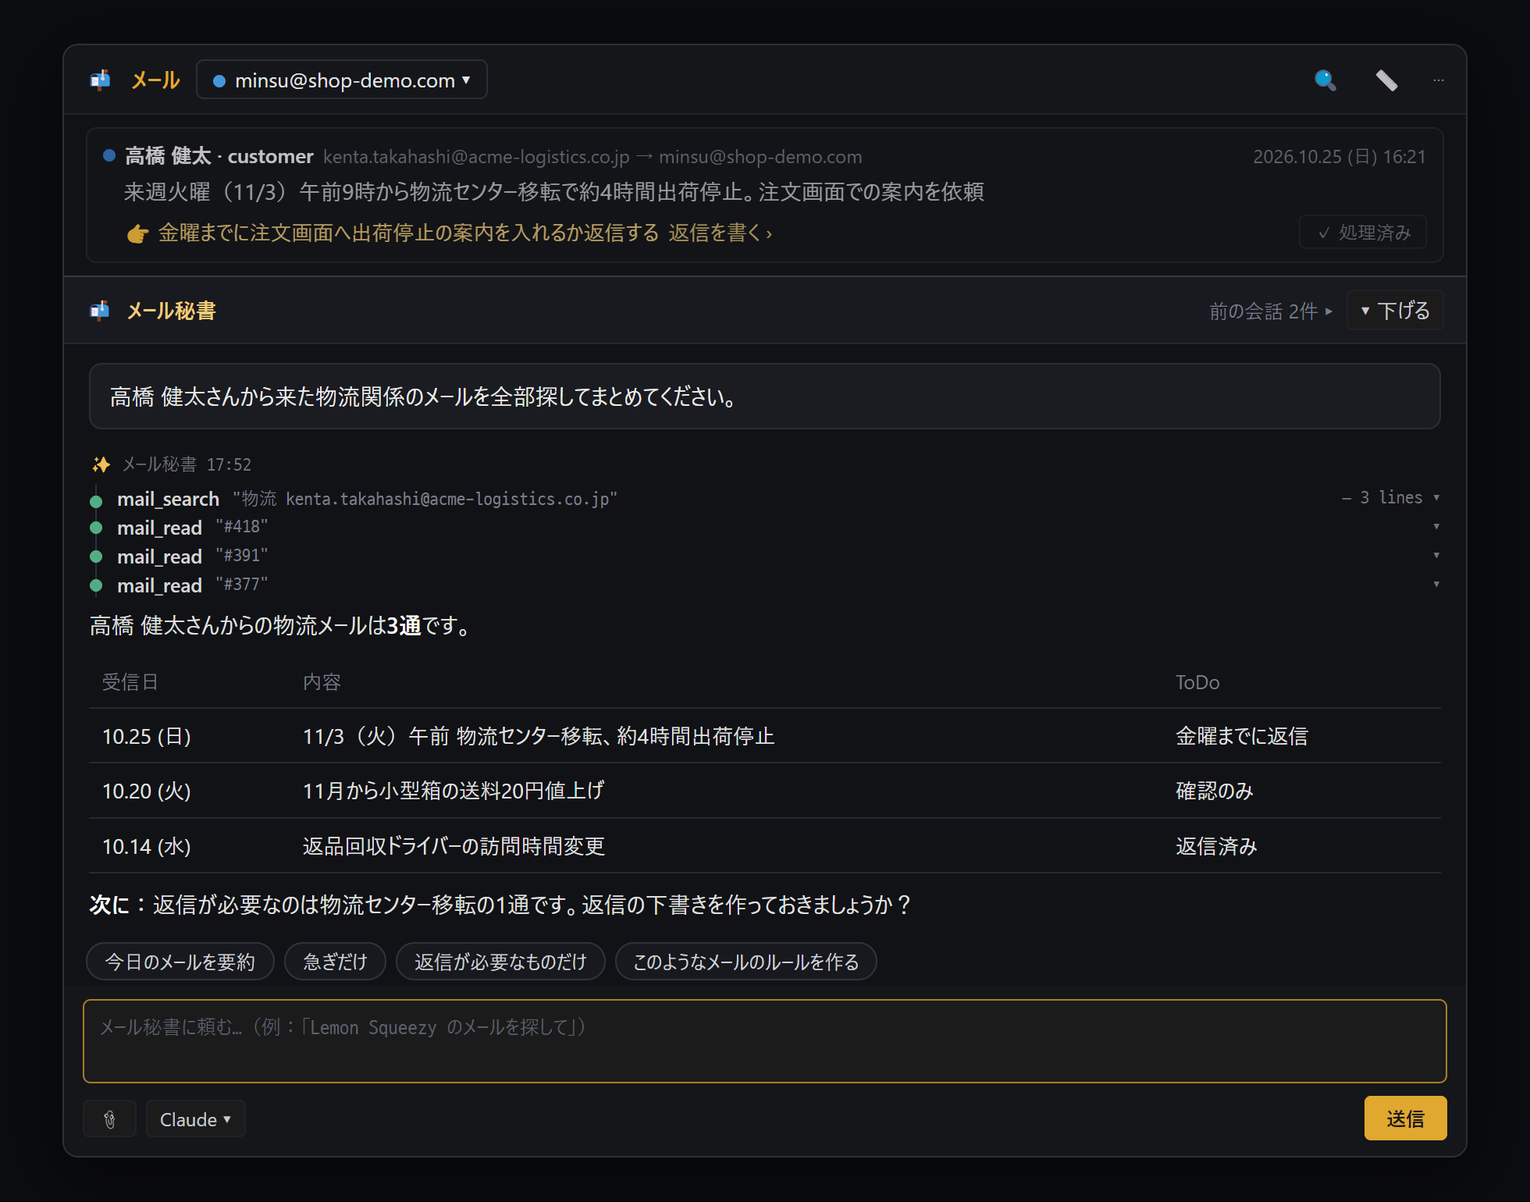The image size is (1530, 1202).
Task: Click the attachment paperclip button
Action: (110, 1119)
